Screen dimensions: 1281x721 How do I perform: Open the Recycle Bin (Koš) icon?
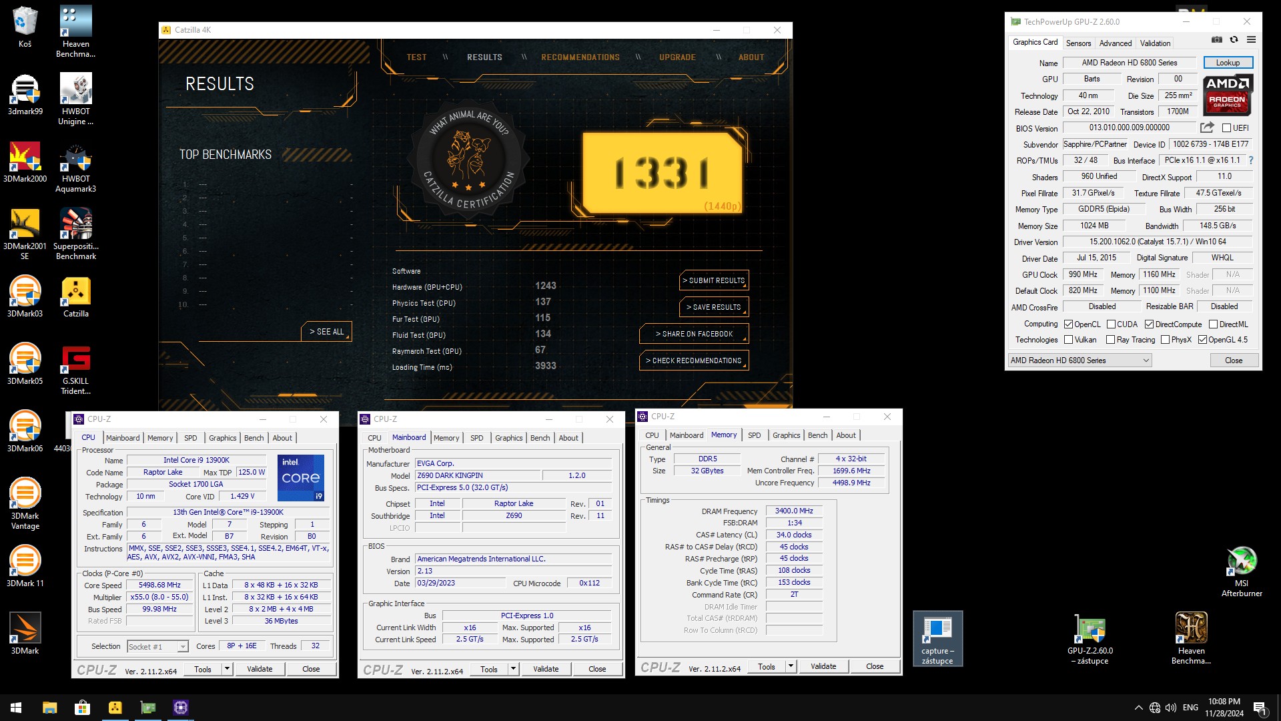click(25, 27)
